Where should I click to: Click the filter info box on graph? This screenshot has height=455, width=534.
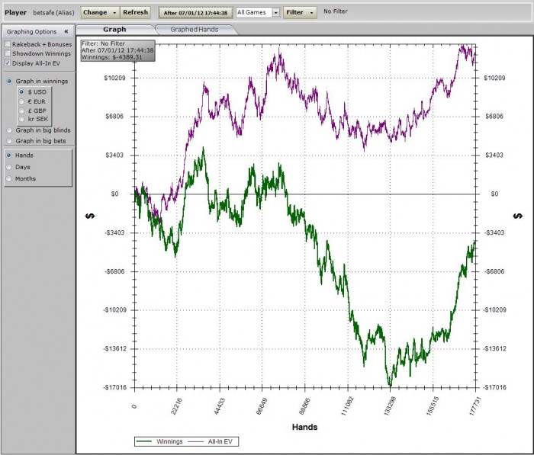coord(117,50)
